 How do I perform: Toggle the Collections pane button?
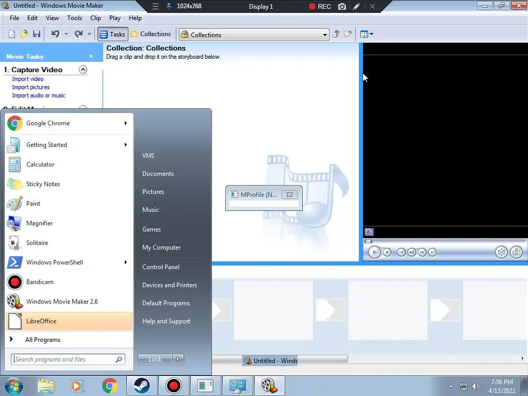point(151,34)
